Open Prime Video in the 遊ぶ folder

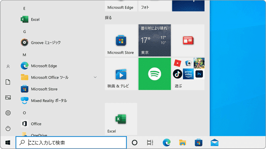click(x=188, y=74)
